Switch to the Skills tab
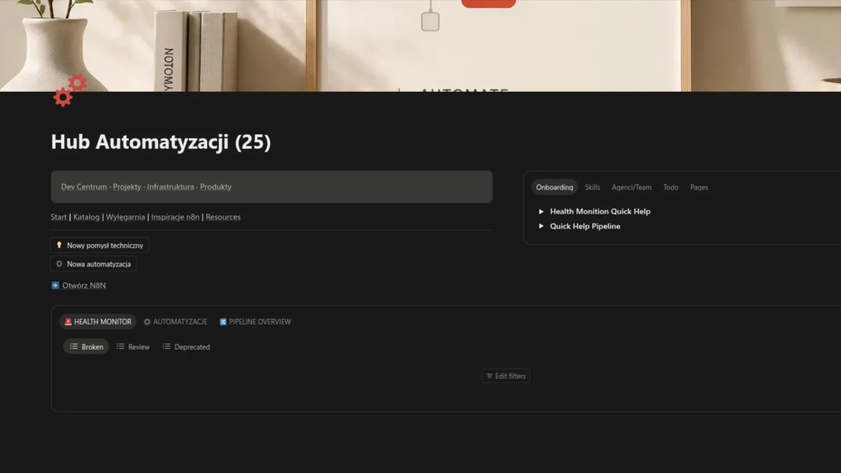The height and width of the screenshot is (473, 841). coord(592,187)
